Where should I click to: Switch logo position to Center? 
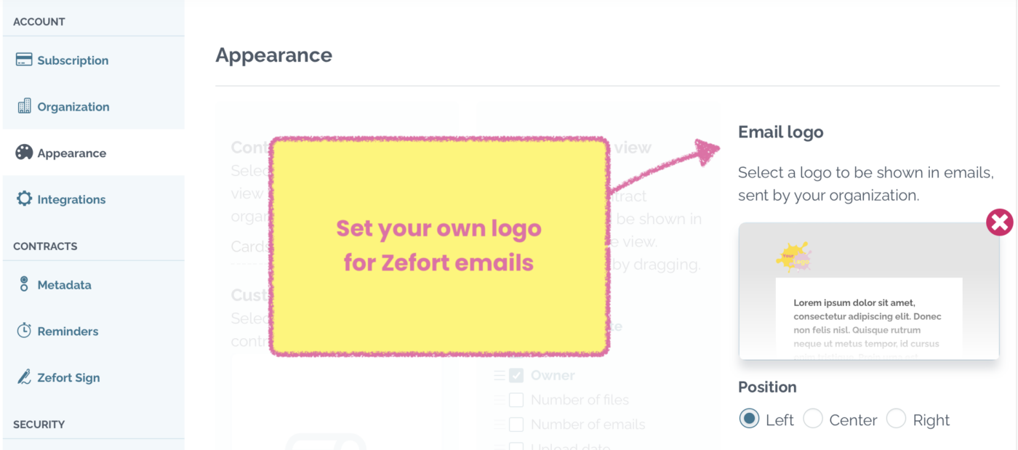coord(814,419)
